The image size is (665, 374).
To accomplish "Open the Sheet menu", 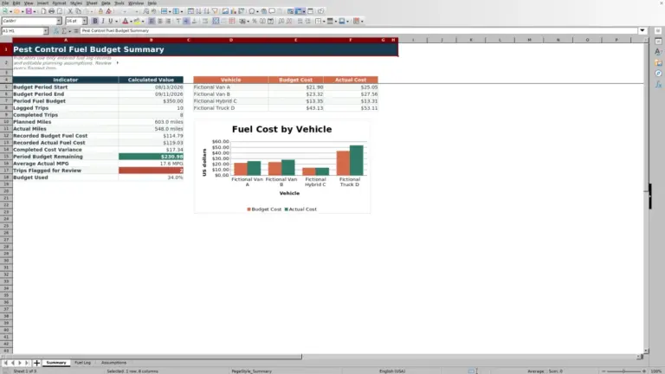I will [x=92, y=3].
